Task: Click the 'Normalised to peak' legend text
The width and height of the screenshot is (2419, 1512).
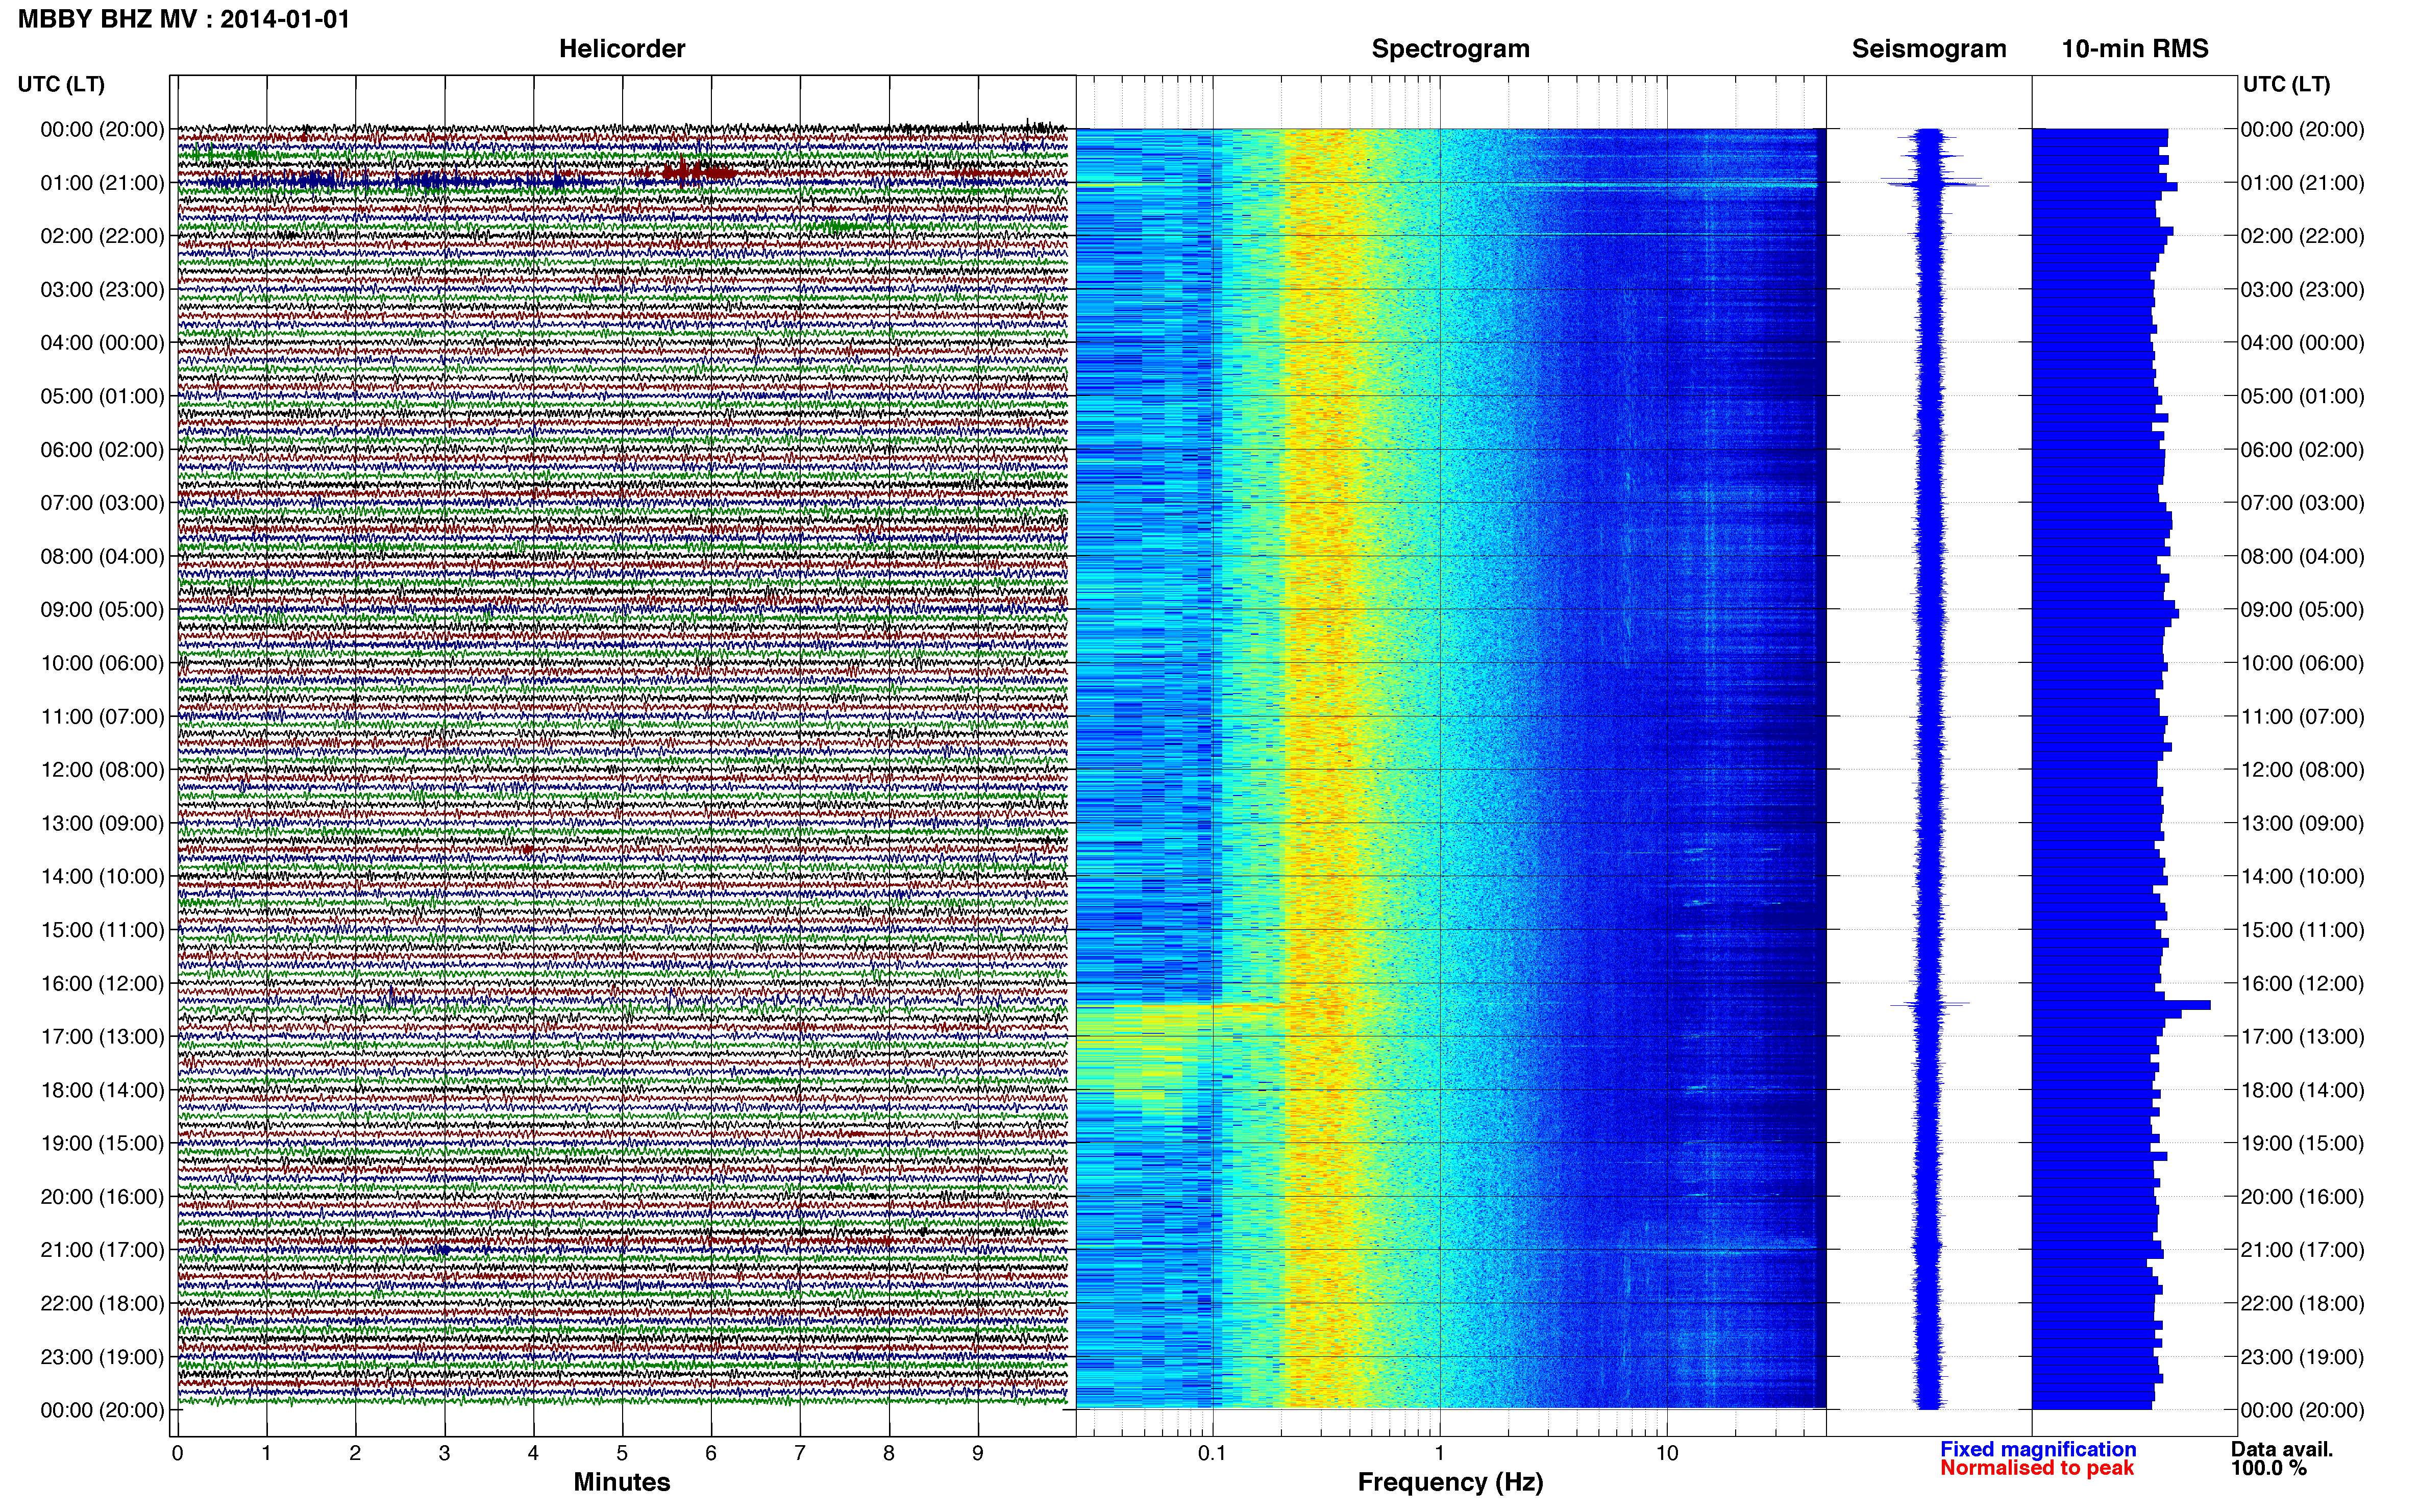Action: pyautogui.click(x=2037, y=1468)
